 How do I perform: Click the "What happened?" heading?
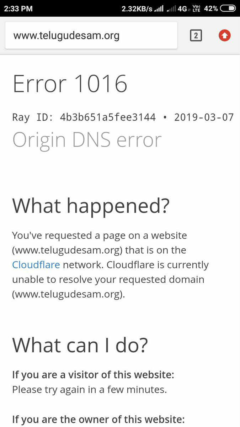click(91, 205)
